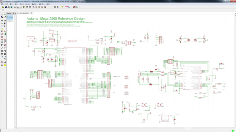Open the View menu
The image size is (236, 132).
tap(17, 4)
